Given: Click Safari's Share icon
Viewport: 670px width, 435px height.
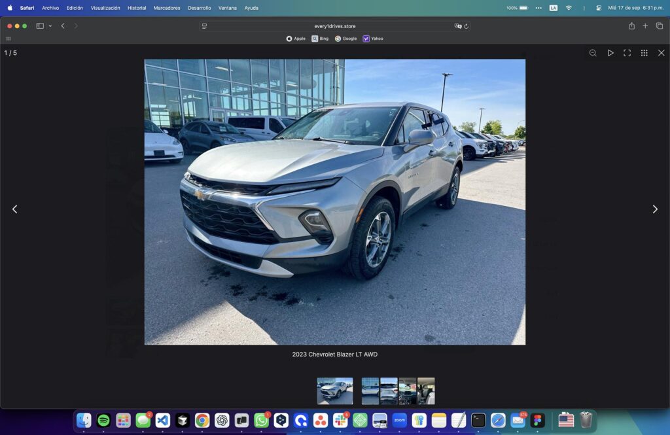Looking at the screenshot, I should (x=631, y=26).
